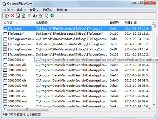Screen dimensions: 158x119
Task: Click handle value 0xdc in selected row
Action: 113,29
